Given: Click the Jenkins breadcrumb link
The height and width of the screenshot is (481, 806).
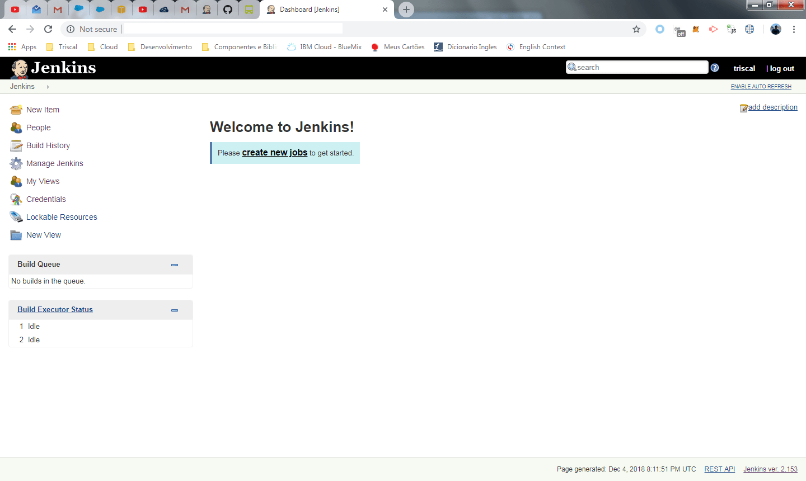Looking at the screenshot, I should click(22, 87).
